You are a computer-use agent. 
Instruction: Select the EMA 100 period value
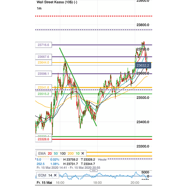63,154
